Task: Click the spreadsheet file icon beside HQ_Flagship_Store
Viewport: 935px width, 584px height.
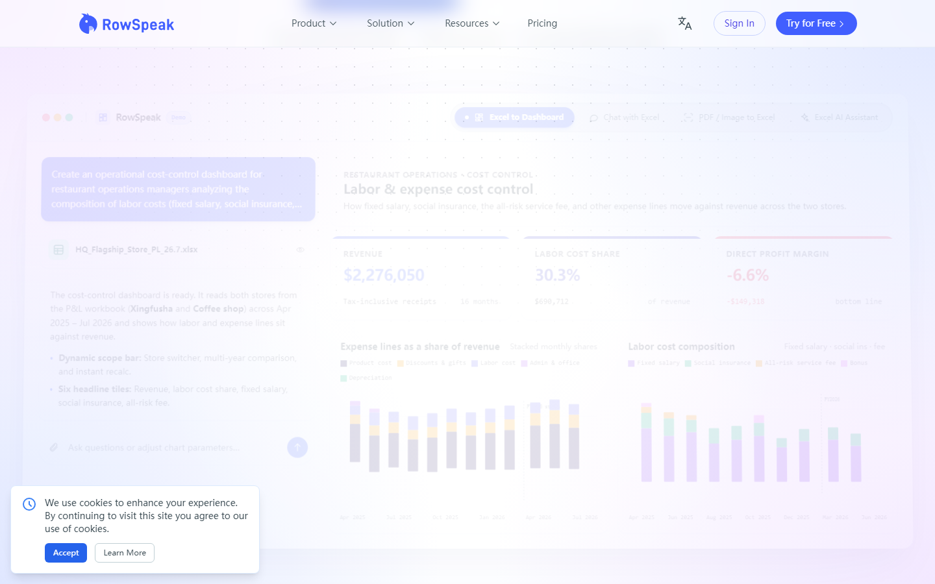Action: point(58,250)
